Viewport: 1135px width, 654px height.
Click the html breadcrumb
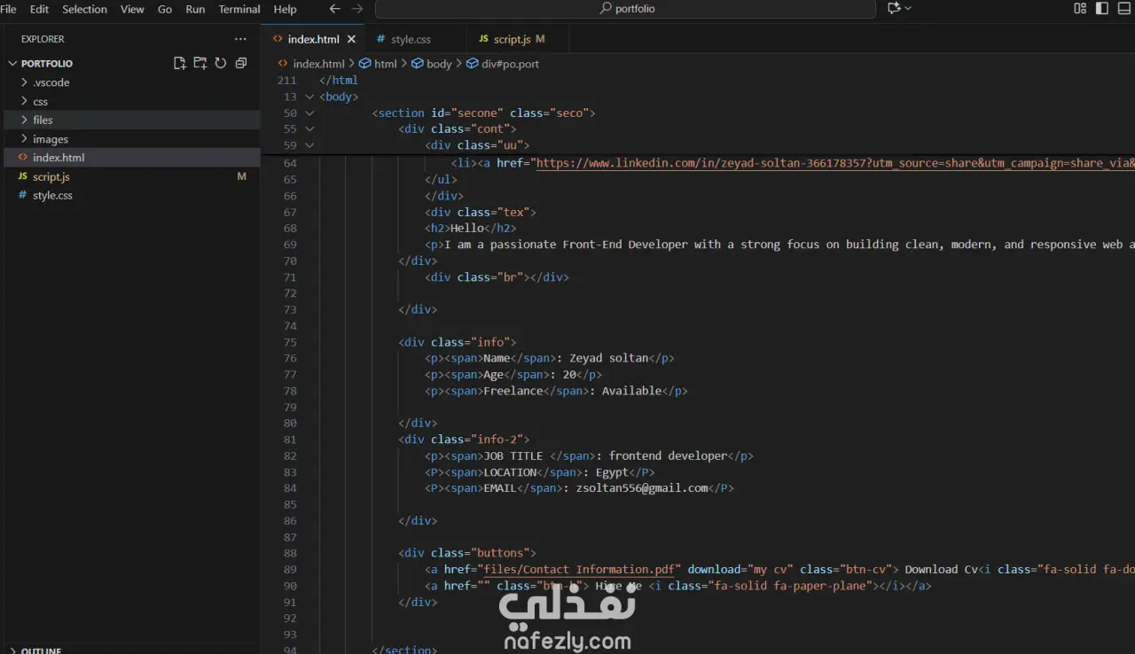pos(379,64)
